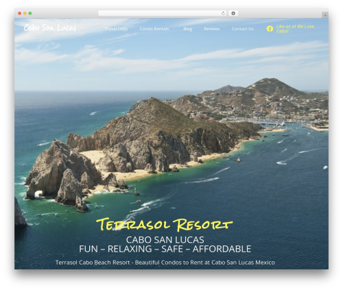The width and height of the screenshot is (343, 290).
Task: Click the Cabo San Lucas site logo
Action: coord(50,27)
